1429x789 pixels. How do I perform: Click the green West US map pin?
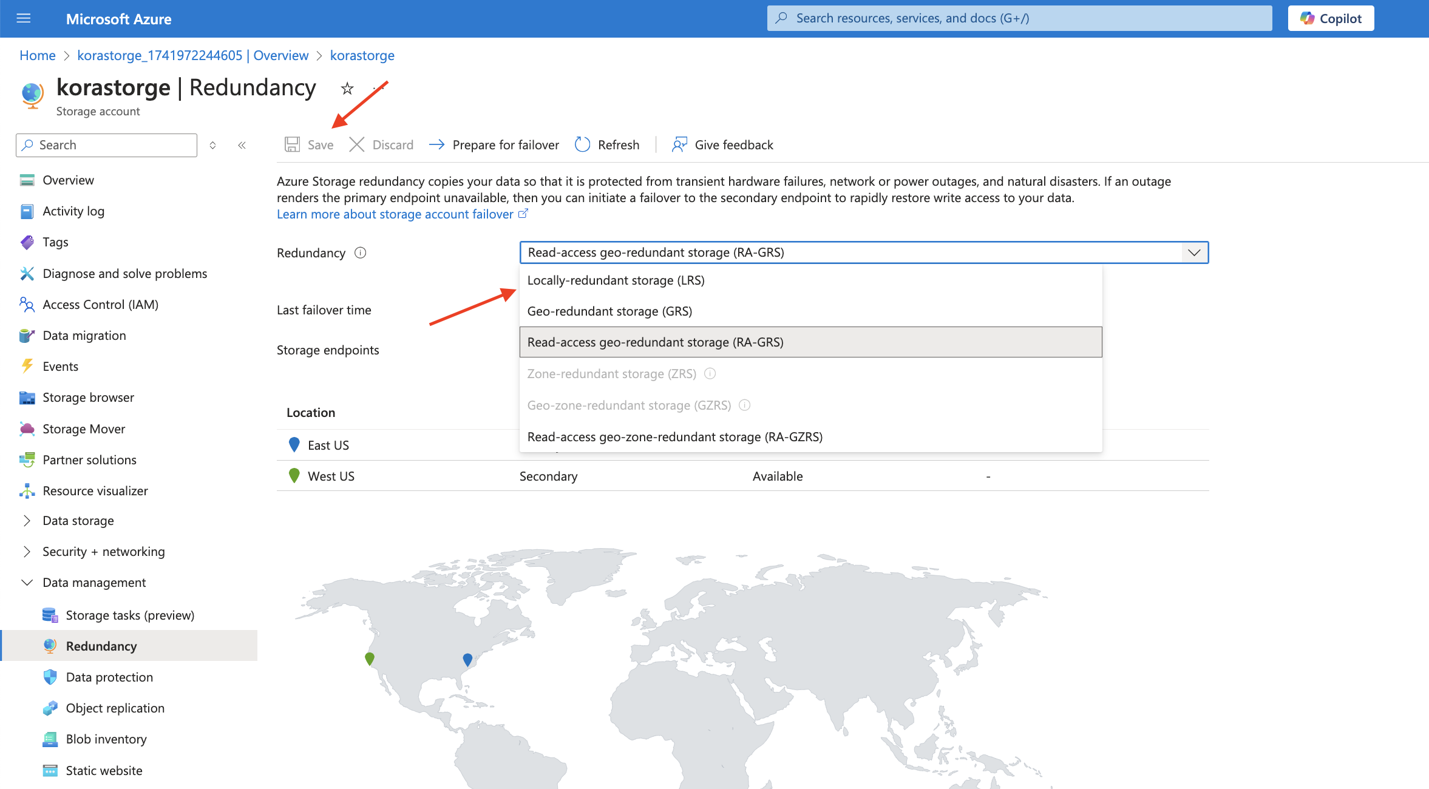pyautogui.click(x=370, y=659)
